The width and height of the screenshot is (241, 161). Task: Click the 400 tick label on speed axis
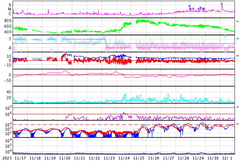[8, 32]
